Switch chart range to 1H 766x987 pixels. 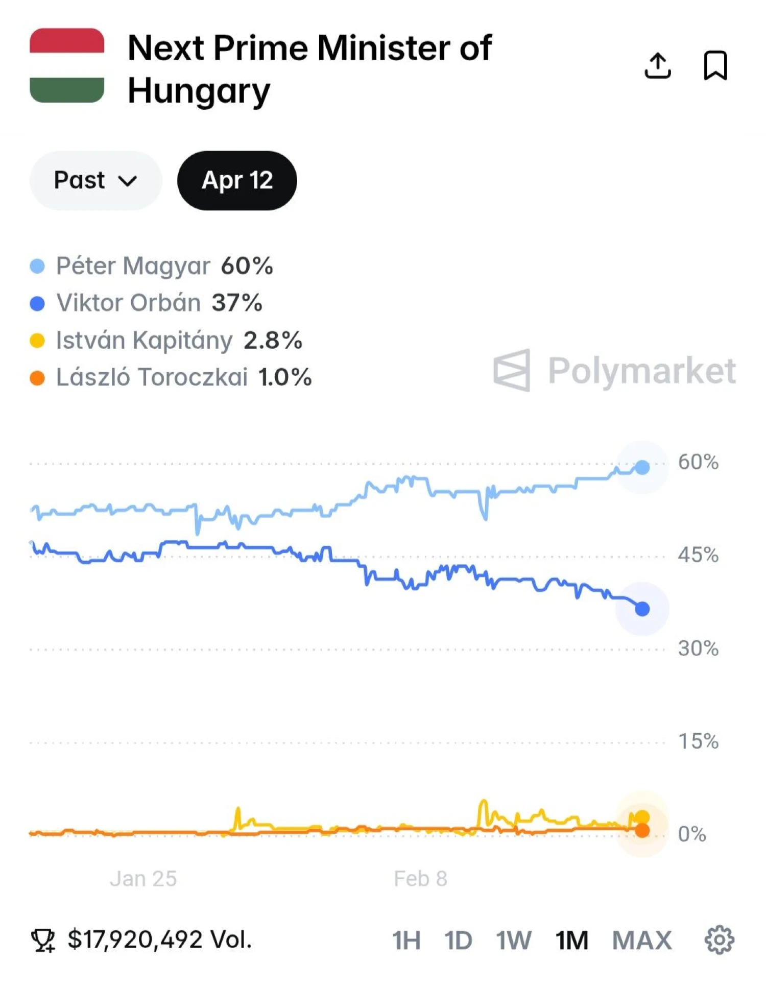(x=406, y=940)
